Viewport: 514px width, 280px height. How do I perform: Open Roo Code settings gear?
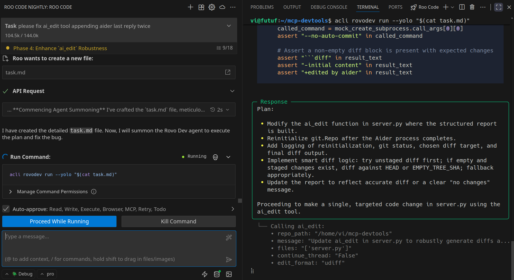click(212, 7)
